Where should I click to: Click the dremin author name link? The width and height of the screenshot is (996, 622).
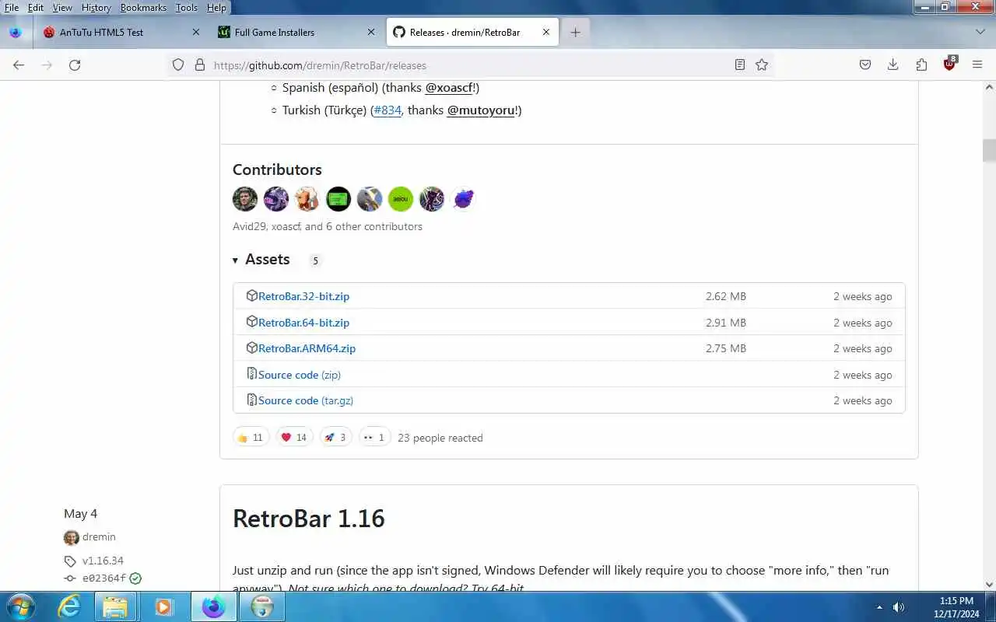pyautogui.click(x=99, y=537)
